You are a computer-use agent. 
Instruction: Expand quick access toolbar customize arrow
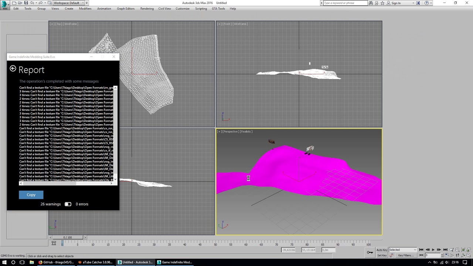(x=87, y=3)
